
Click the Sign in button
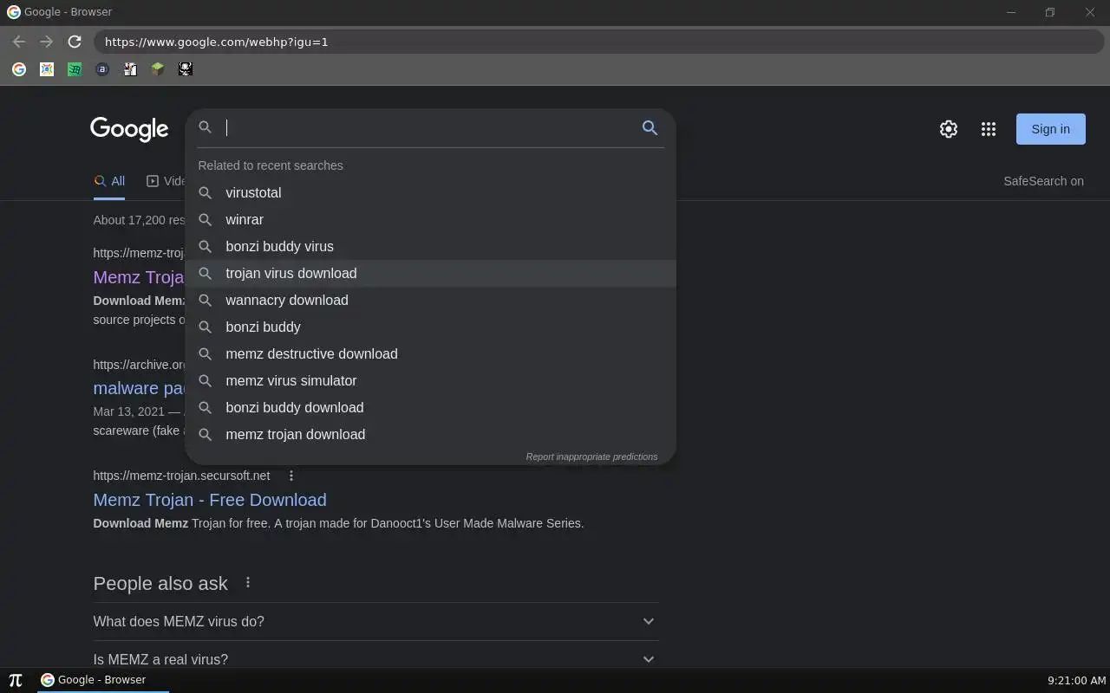coord(1050,129)
